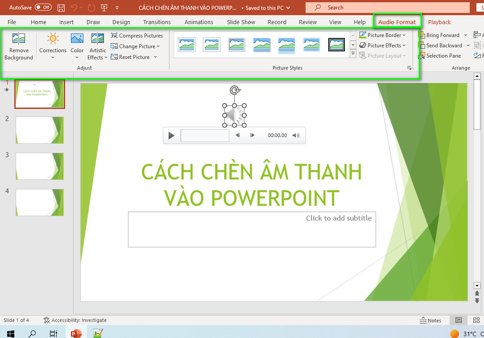The image size is (484, 338).
Task: Click audio volume/mute icon
Action: coord(296,135)
